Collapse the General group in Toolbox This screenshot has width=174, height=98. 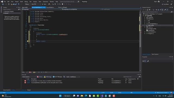coord(4,13)
